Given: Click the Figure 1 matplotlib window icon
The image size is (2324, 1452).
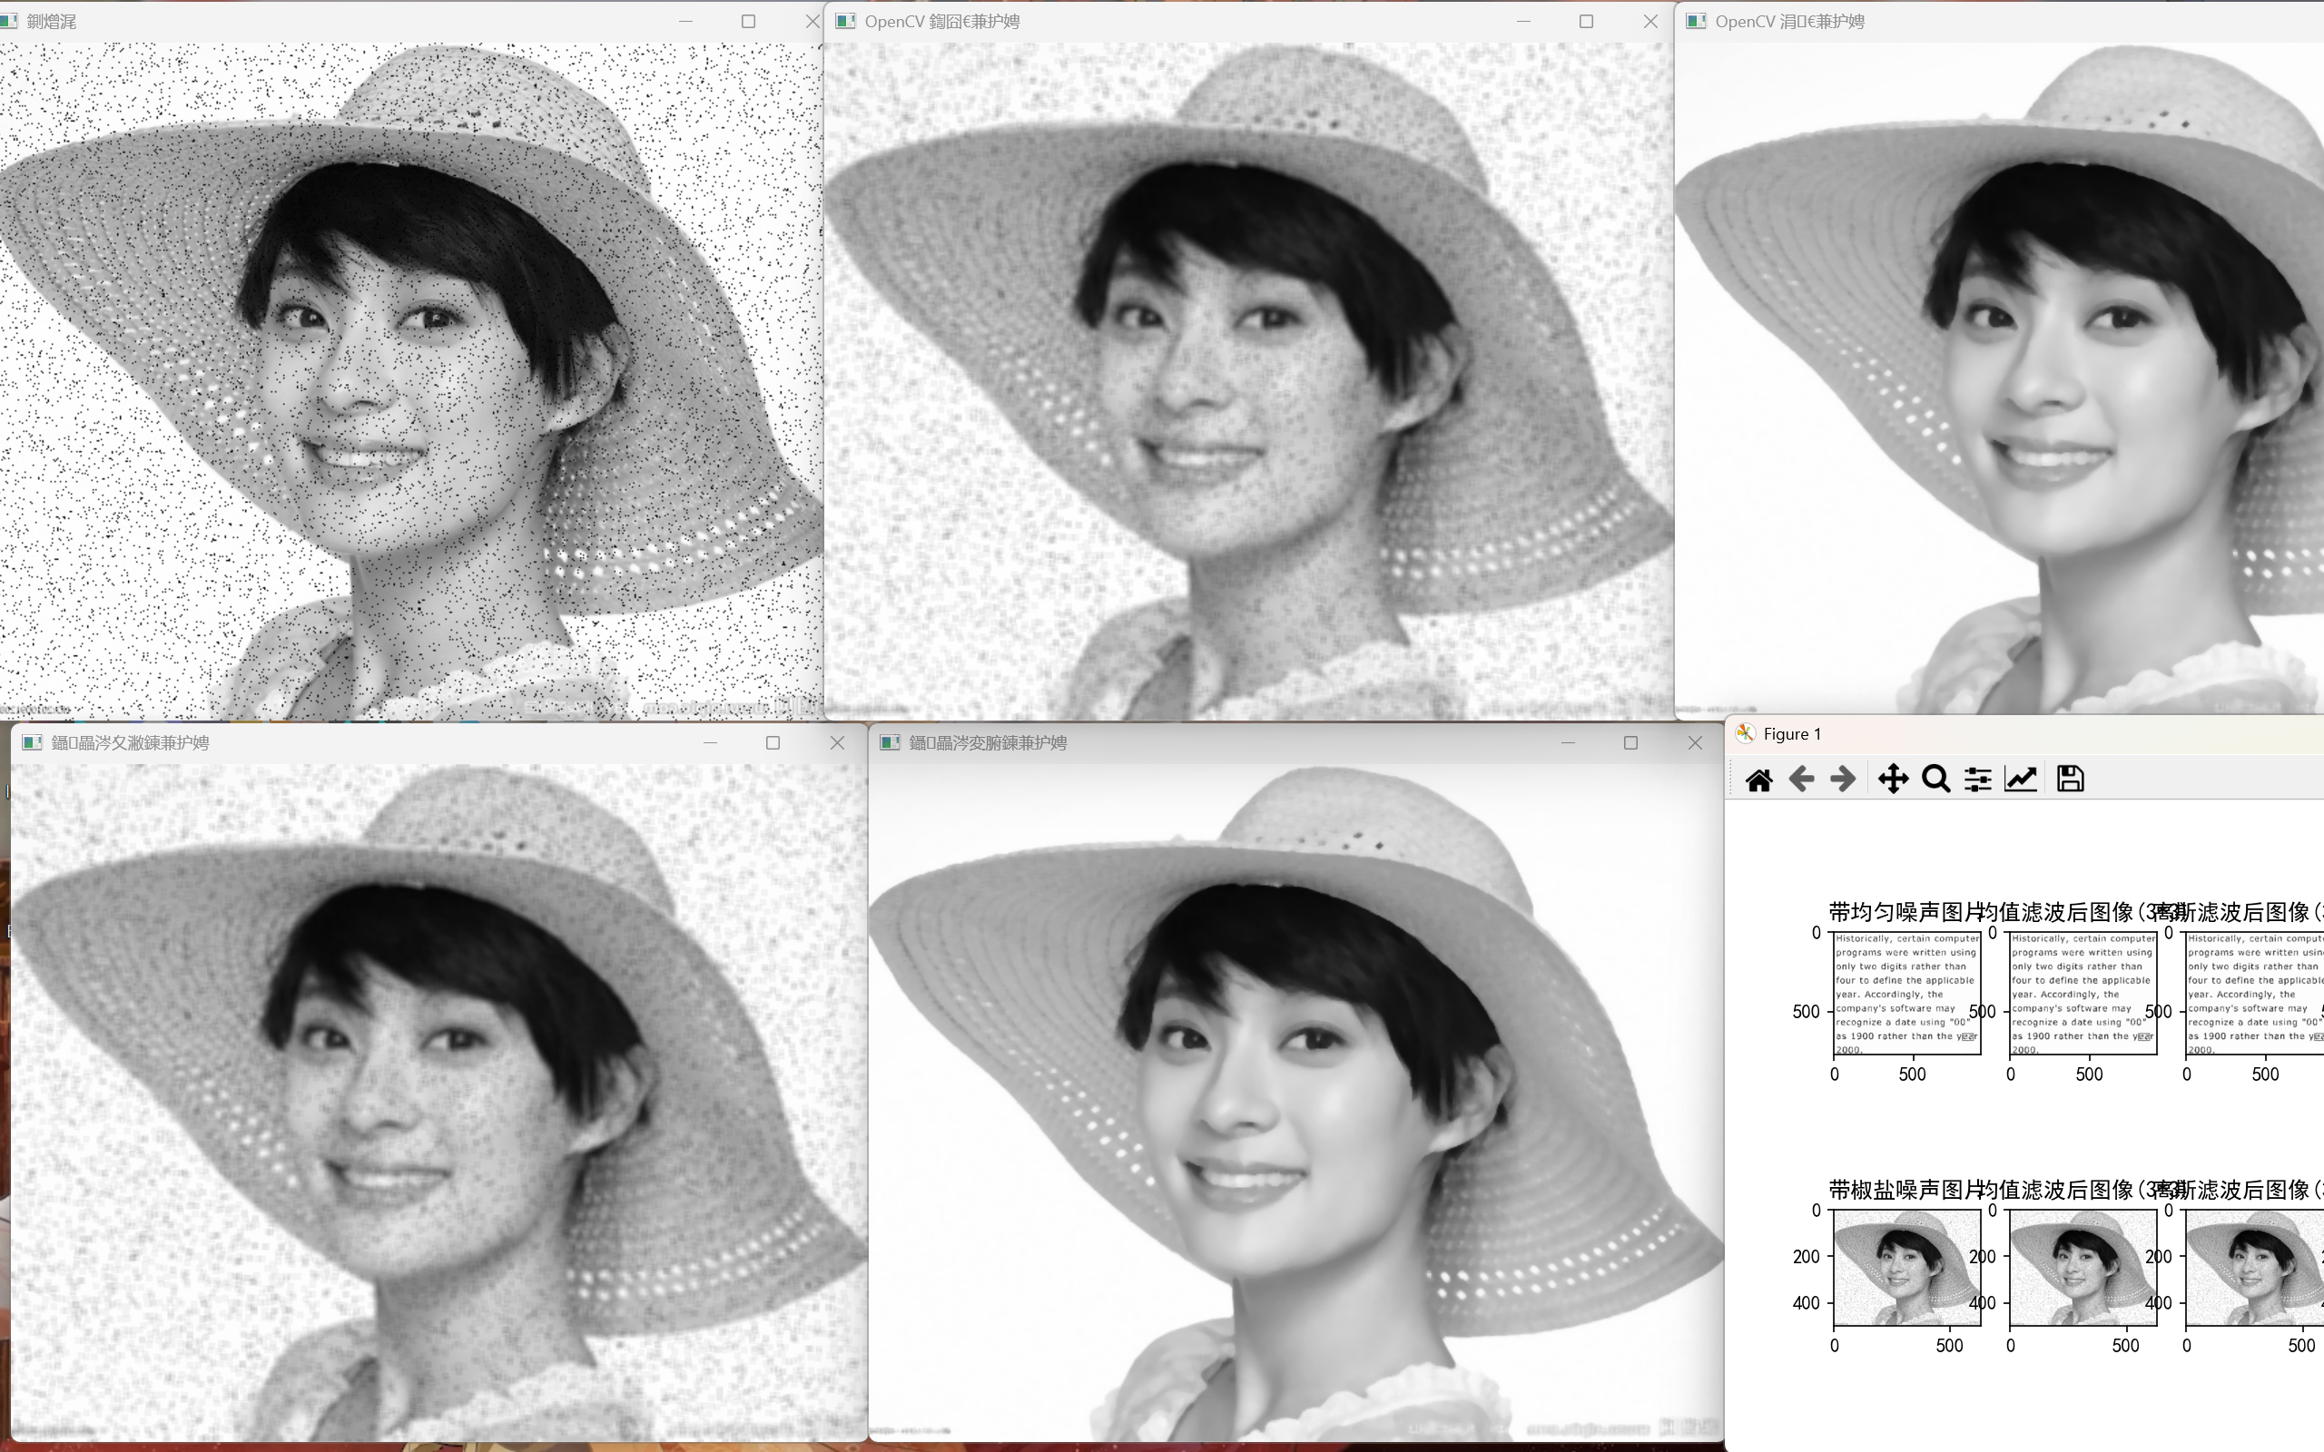Looking at the screenshot, I should [x=1746, y=733].
